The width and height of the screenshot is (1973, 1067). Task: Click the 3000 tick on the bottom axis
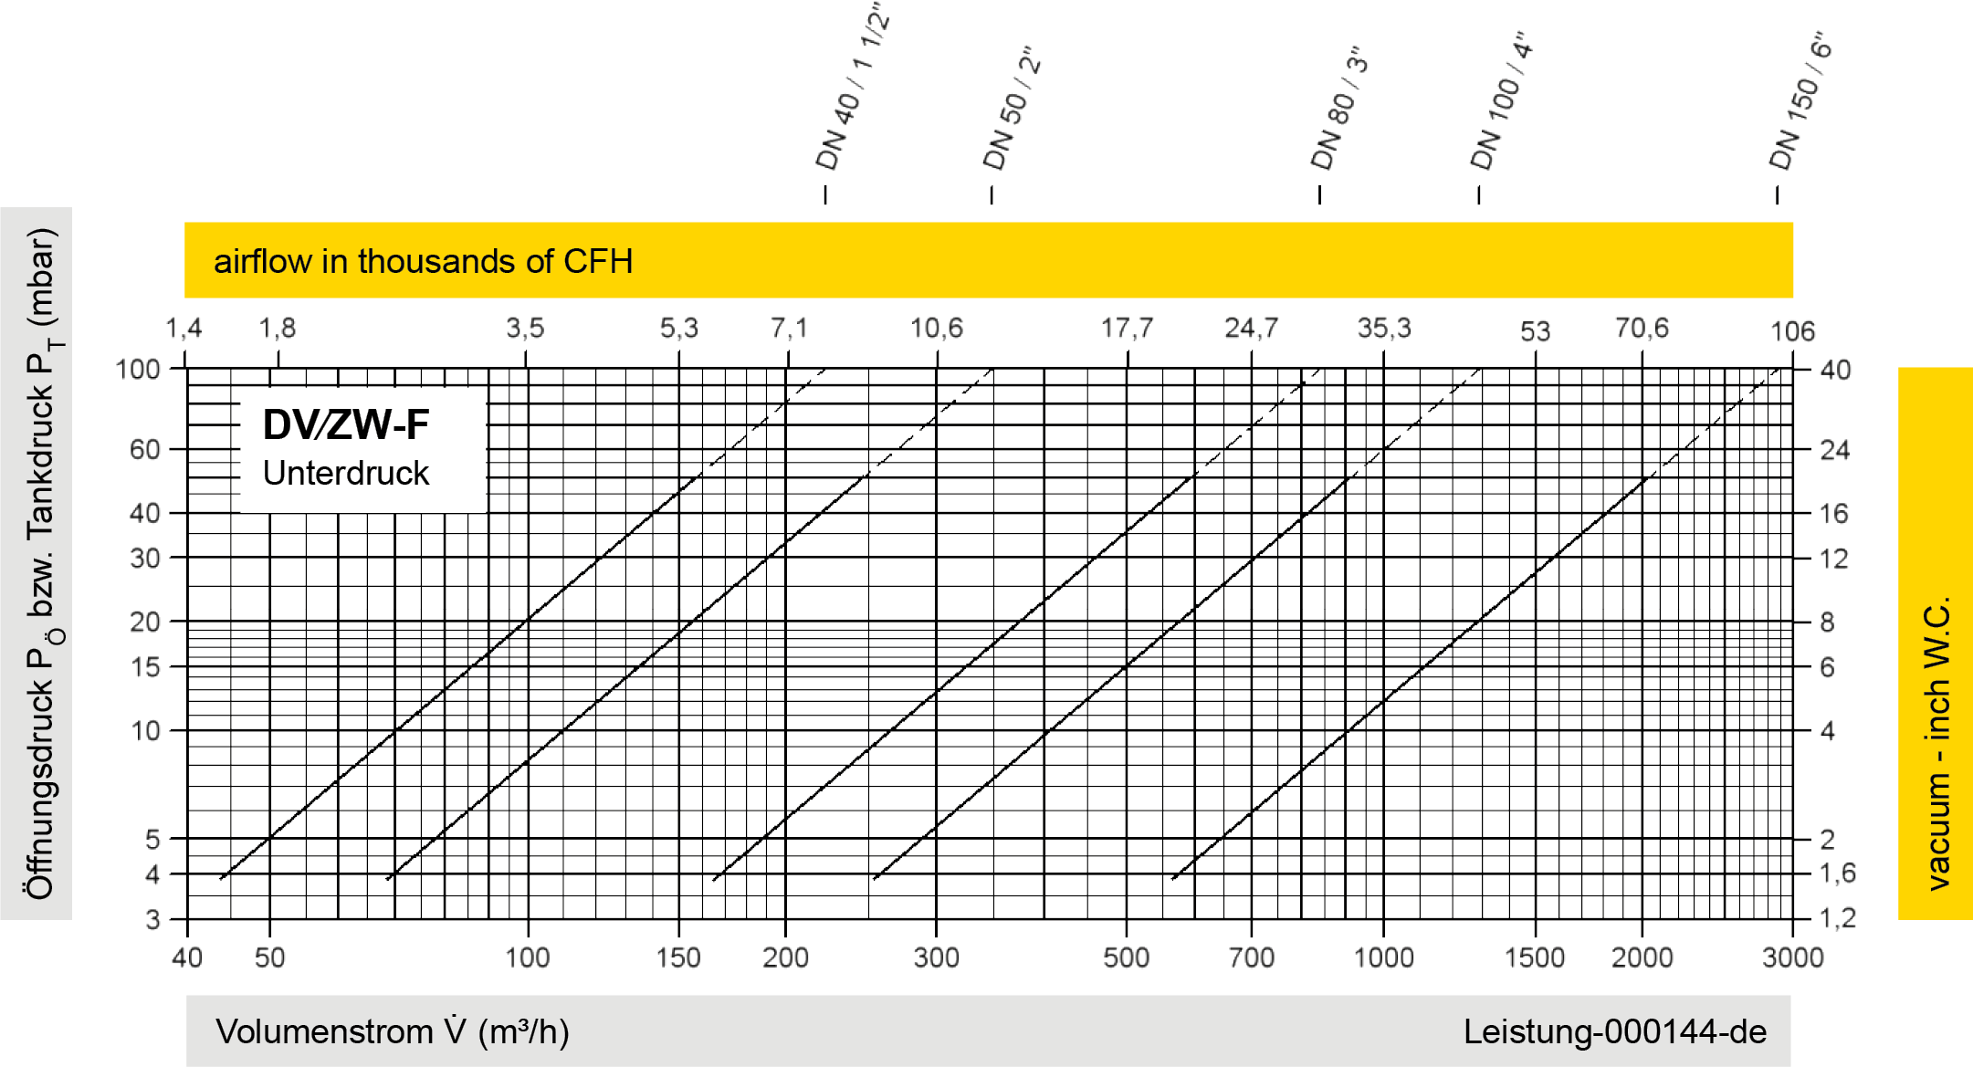(x=1792, y=957)
